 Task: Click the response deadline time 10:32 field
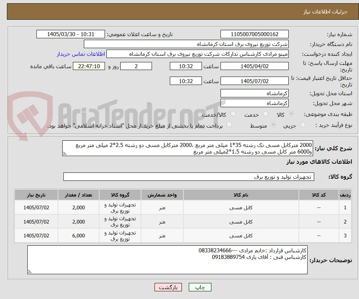click(186, 66)
